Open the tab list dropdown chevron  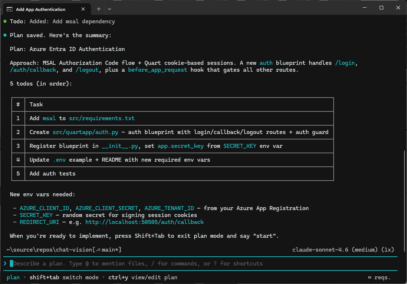point(109,9)
